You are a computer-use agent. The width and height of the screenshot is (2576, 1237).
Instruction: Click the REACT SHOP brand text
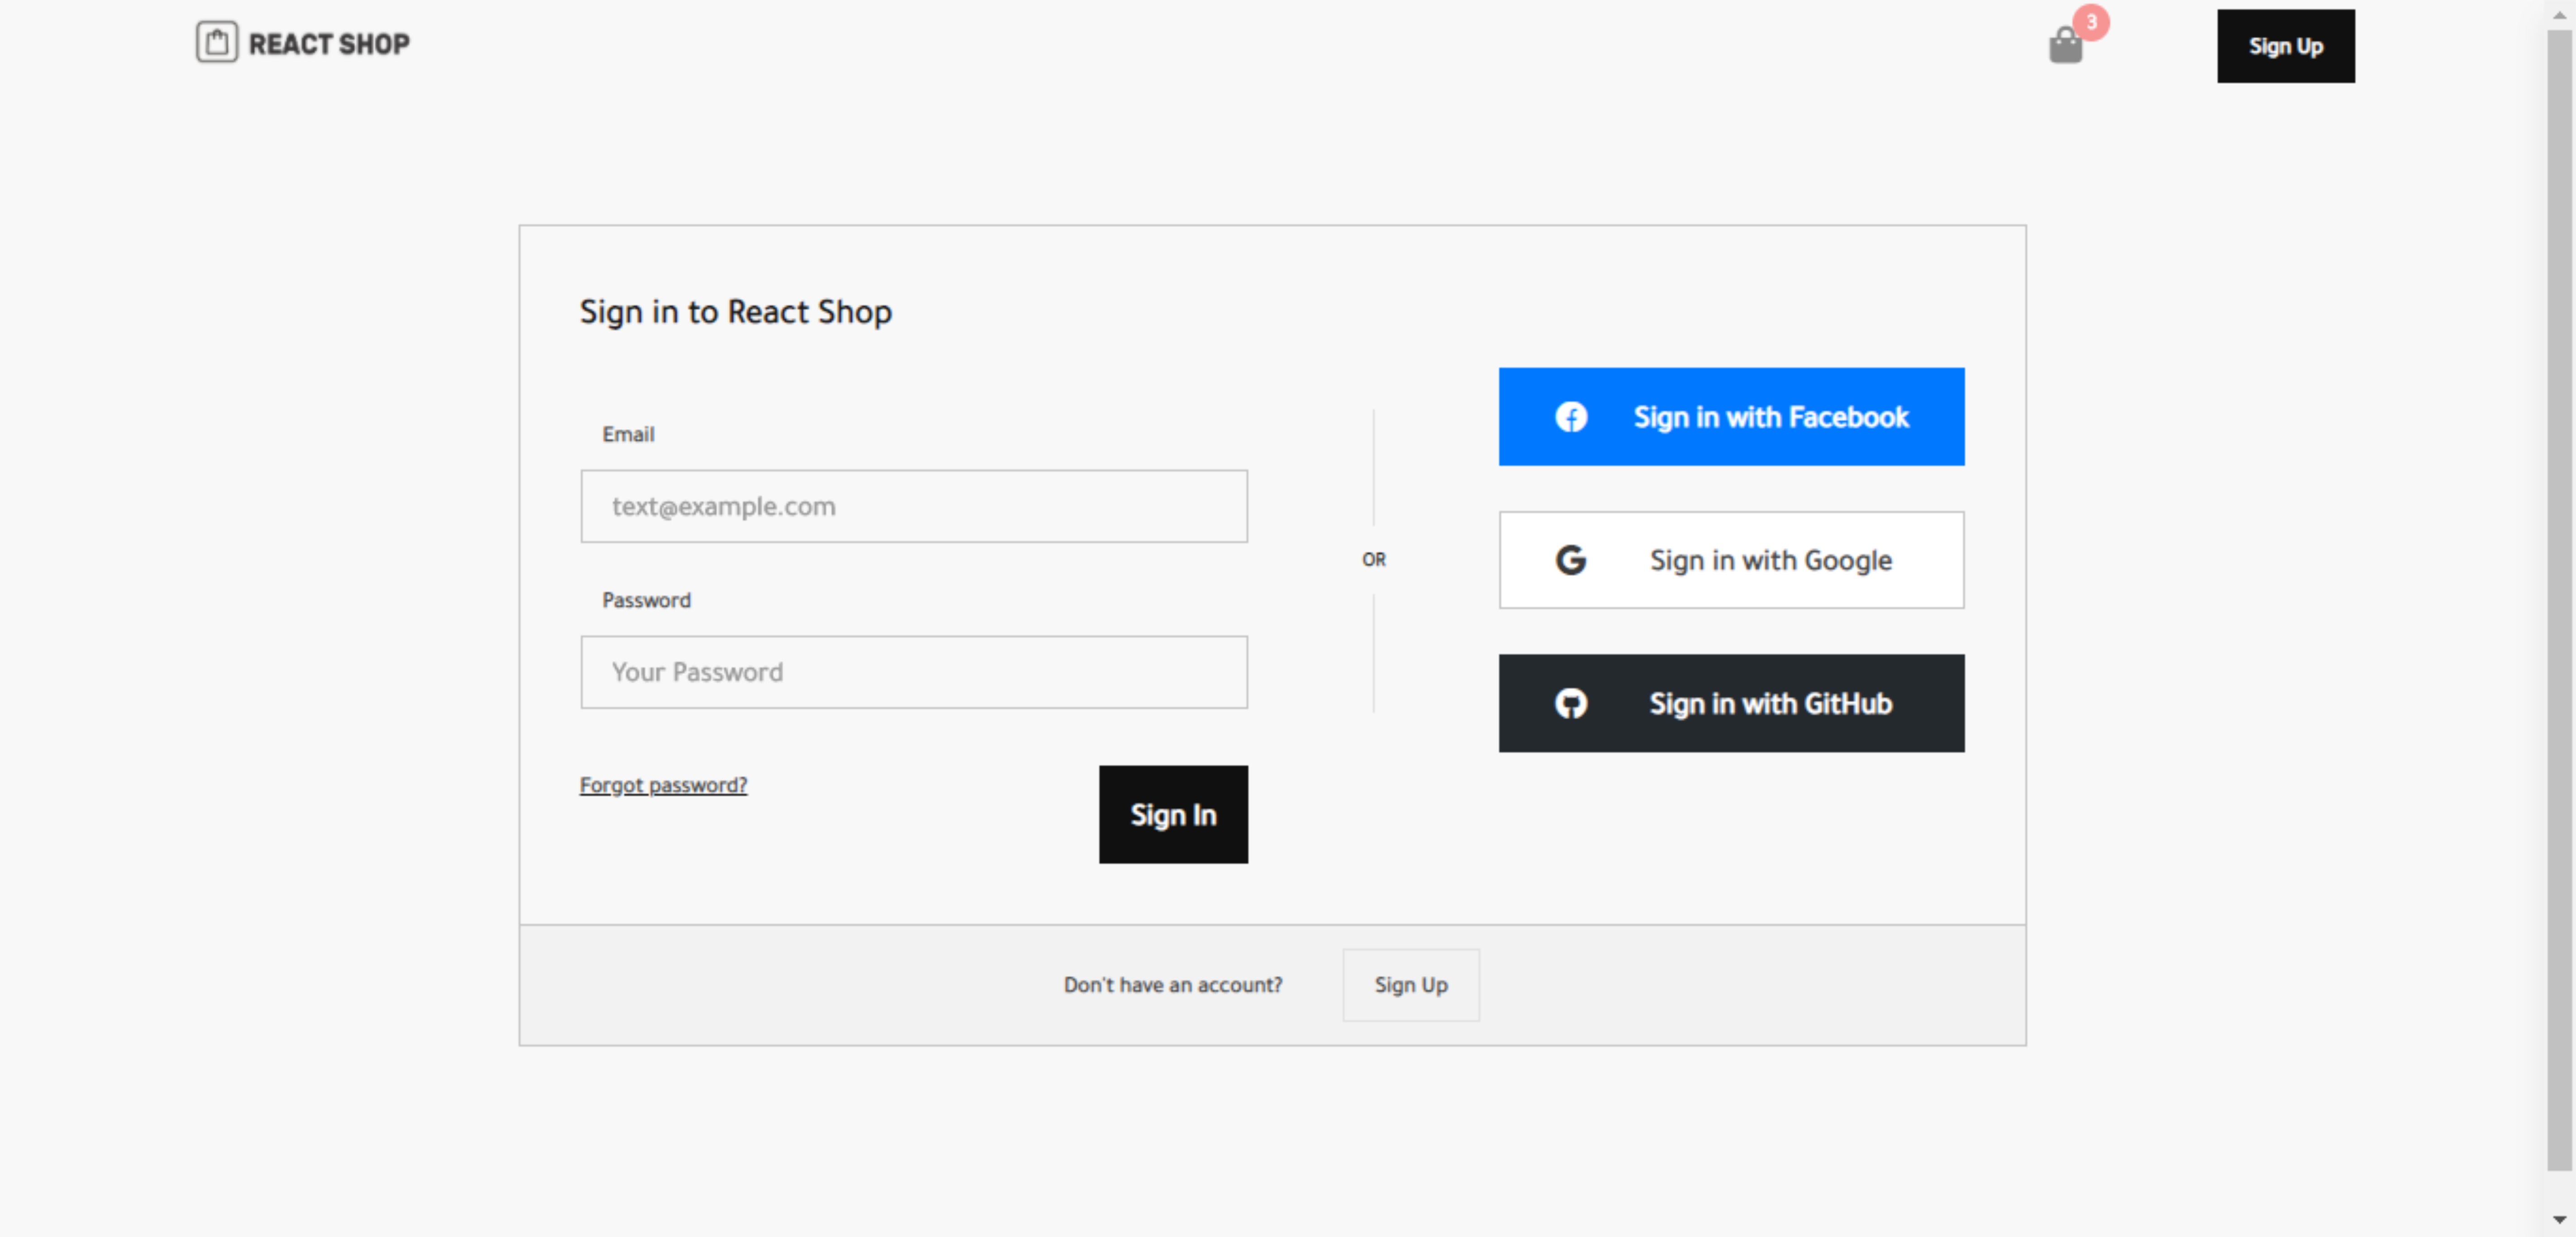point(329,44)
